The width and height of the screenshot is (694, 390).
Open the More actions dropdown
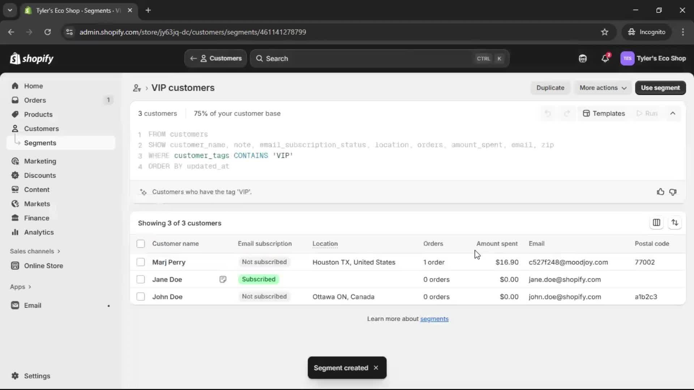point(603,88)
